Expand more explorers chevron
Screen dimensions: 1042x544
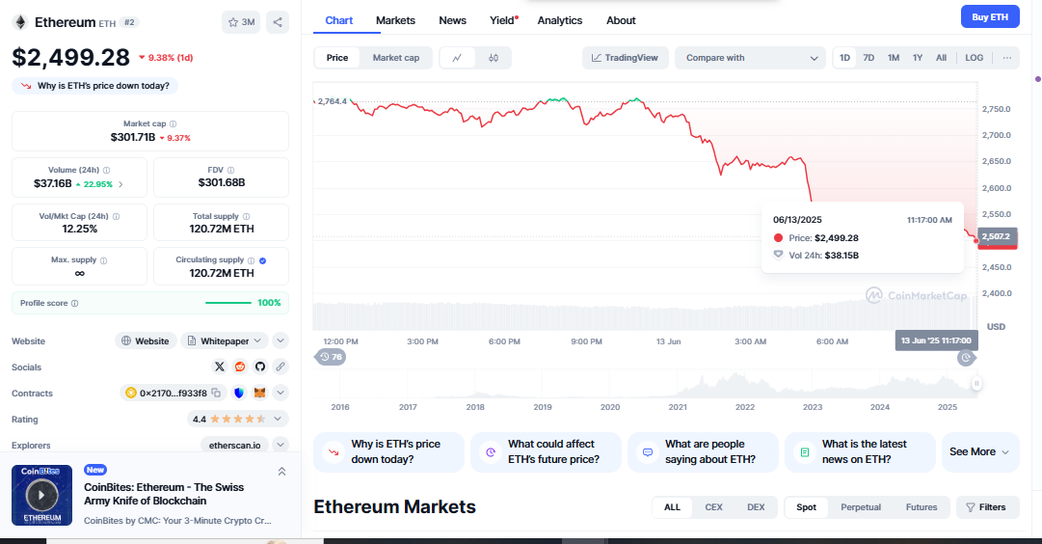click(x=281, y=445)
